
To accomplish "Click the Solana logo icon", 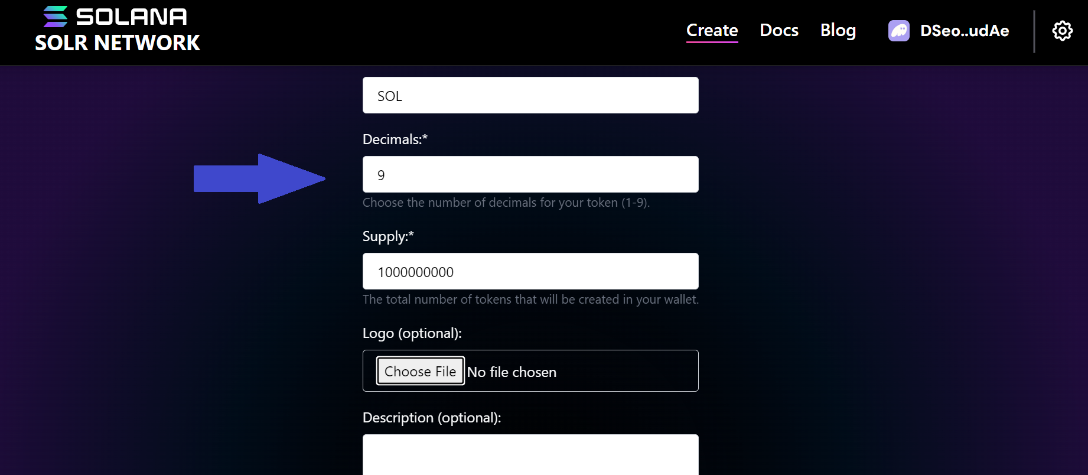I will (x=56, y=16).
